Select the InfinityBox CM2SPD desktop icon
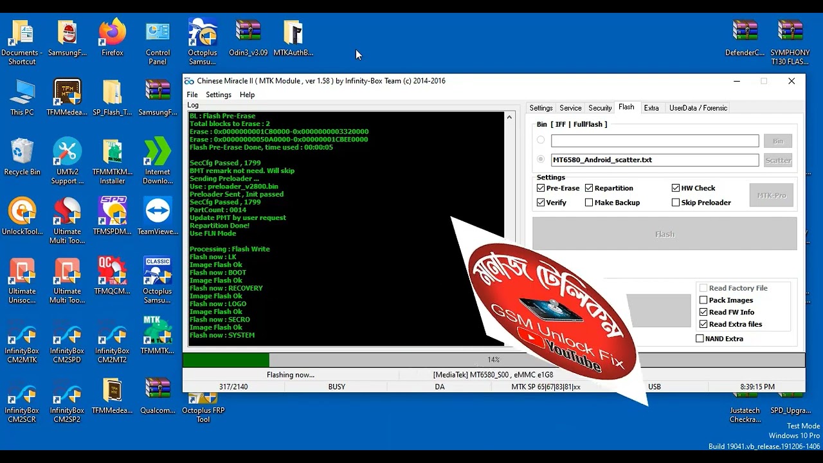 tap(68, 340)
